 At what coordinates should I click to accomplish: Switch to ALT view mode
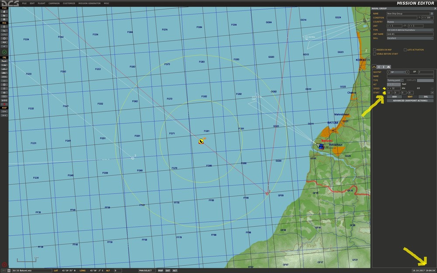(x=174, y=270)
